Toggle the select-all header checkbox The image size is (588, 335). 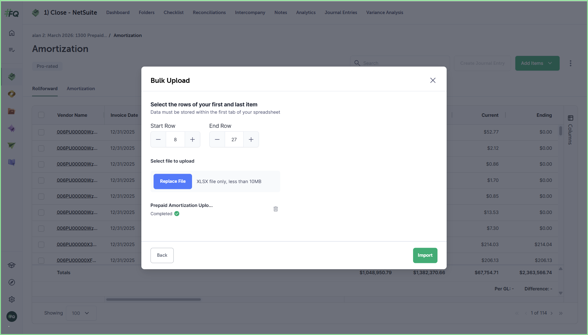click(x=41, y=115)
